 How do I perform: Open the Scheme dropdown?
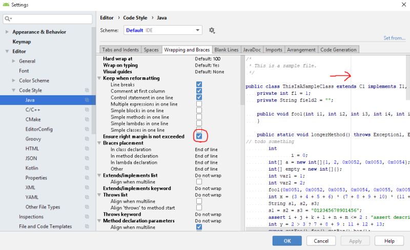tap(163, 30)
